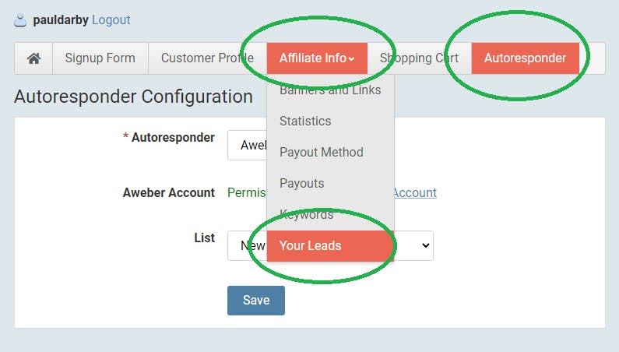
Task: Click the Account link beside Aweber Account
Action: 415,192
